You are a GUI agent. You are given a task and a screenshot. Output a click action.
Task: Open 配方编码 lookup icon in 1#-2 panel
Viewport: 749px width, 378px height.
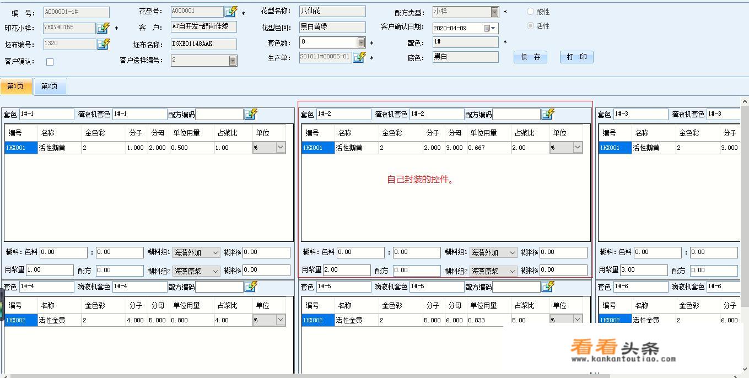(548, 114)
